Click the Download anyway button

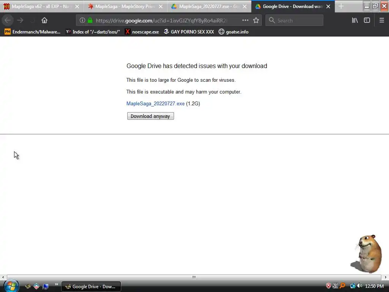tap(150, 116)
